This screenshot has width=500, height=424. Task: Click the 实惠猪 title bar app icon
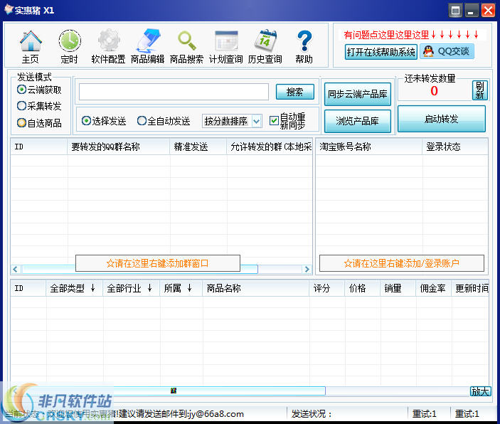[x=9, y=9]
